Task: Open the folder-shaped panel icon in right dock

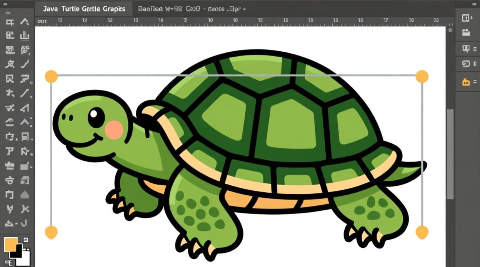Action: point(466,32)
